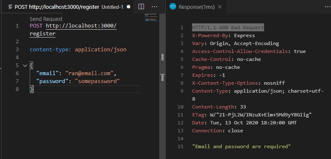Click the word register on wrapped line
Screen dimensions: 331x159
[x=43, y=34]
